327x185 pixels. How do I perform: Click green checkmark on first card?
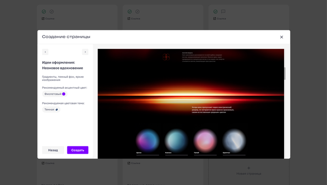click(44, 12)
